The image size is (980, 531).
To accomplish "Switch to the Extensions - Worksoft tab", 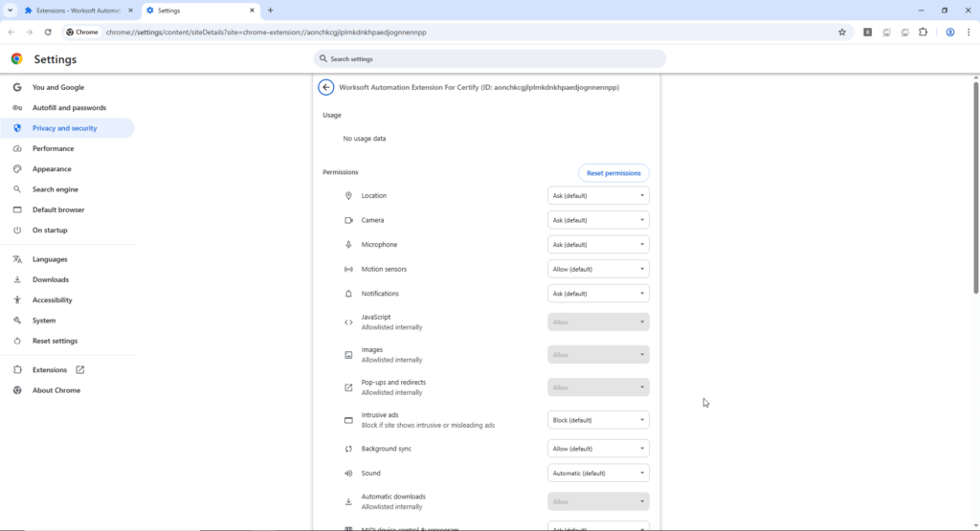I will [78, 10].
